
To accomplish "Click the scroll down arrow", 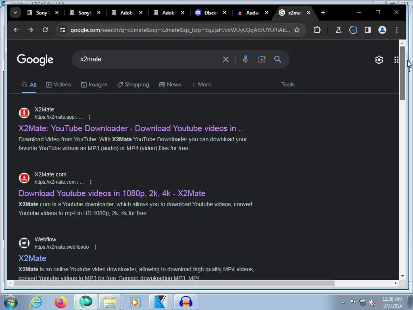I will point(402,276).
